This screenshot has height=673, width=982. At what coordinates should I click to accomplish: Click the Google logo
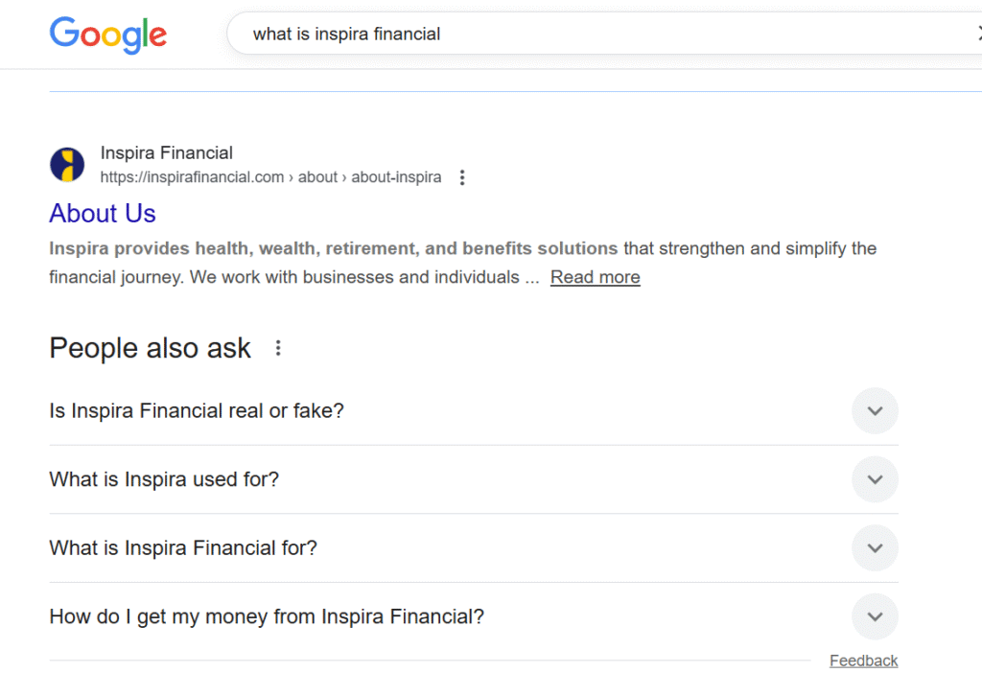click(x=107, y=35)
